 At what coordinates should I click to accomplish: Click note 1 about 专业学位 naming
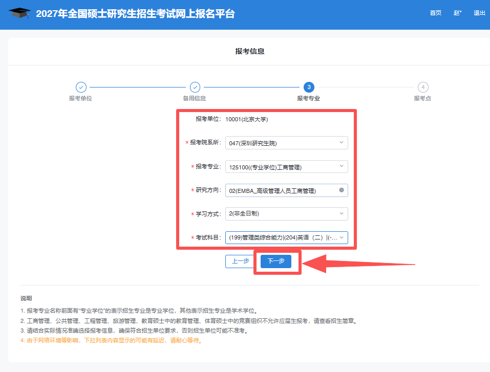coord(140,311)
